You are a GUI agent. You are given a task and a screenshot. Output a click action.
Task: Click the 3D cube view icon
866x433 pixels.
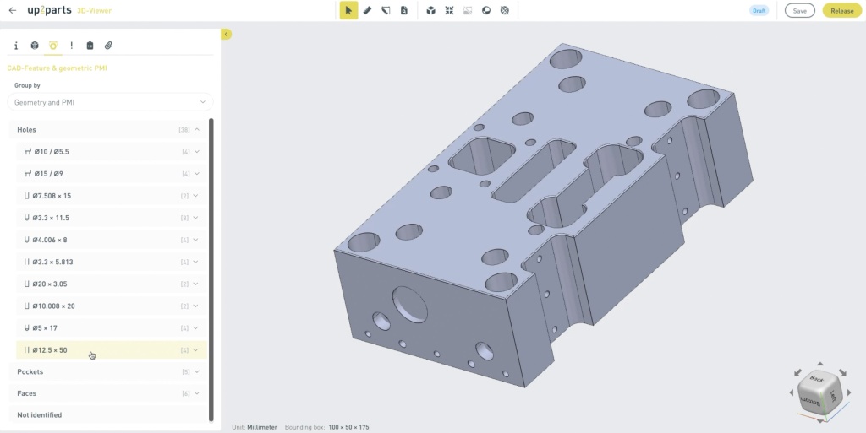(x=430, y=11)
